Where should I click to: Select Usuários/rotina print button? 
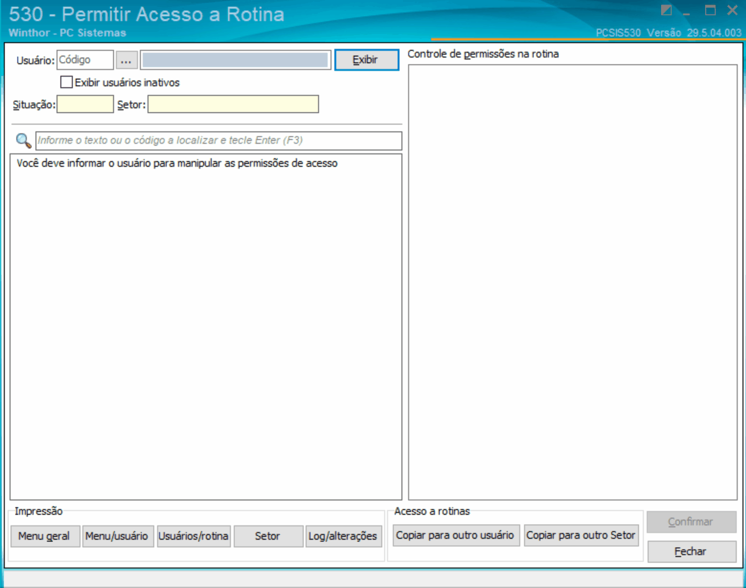[x=194, y=536]
